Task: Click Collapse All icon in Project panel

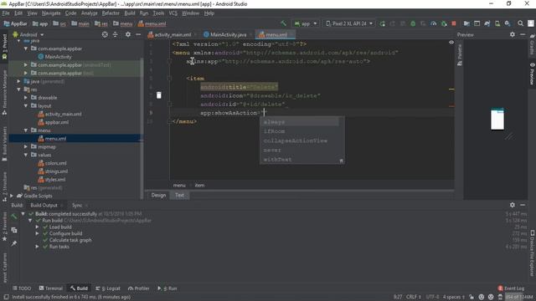Action: [x=116, y=34]
